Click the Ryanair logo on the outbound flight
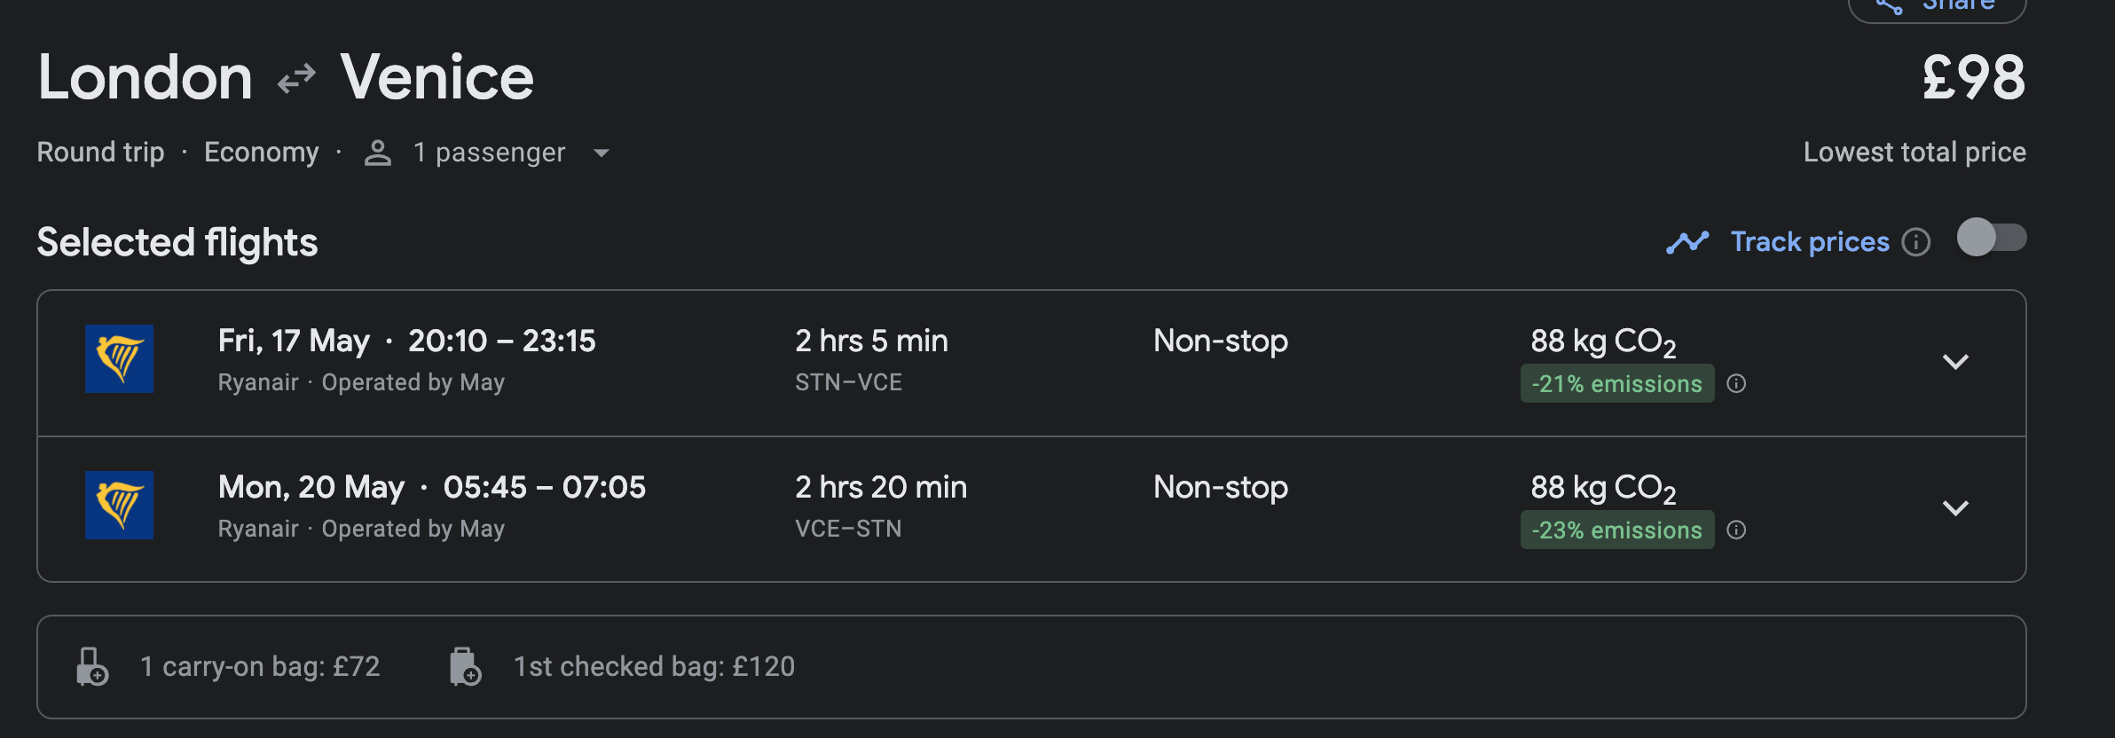Viewport: 2115px width, 738px height. [x=119, y=358]
